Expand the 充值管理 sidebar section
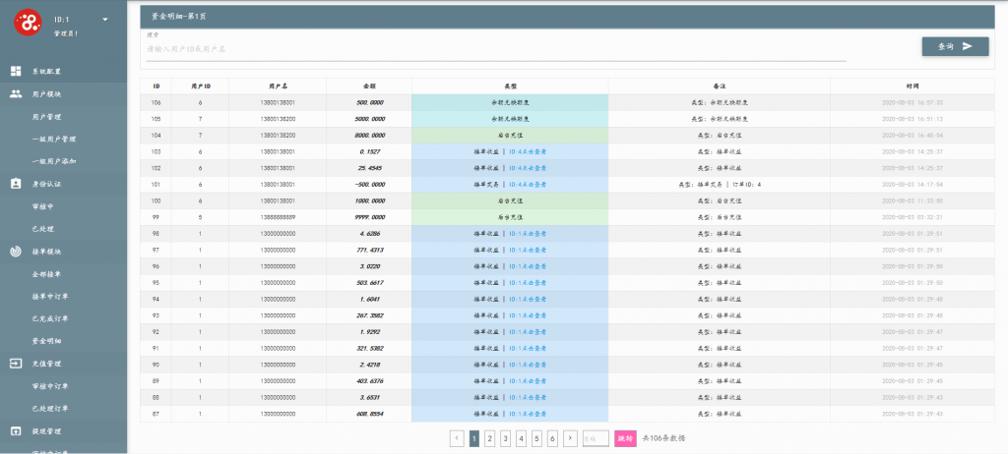1008x454 pixels. point(47,364)
